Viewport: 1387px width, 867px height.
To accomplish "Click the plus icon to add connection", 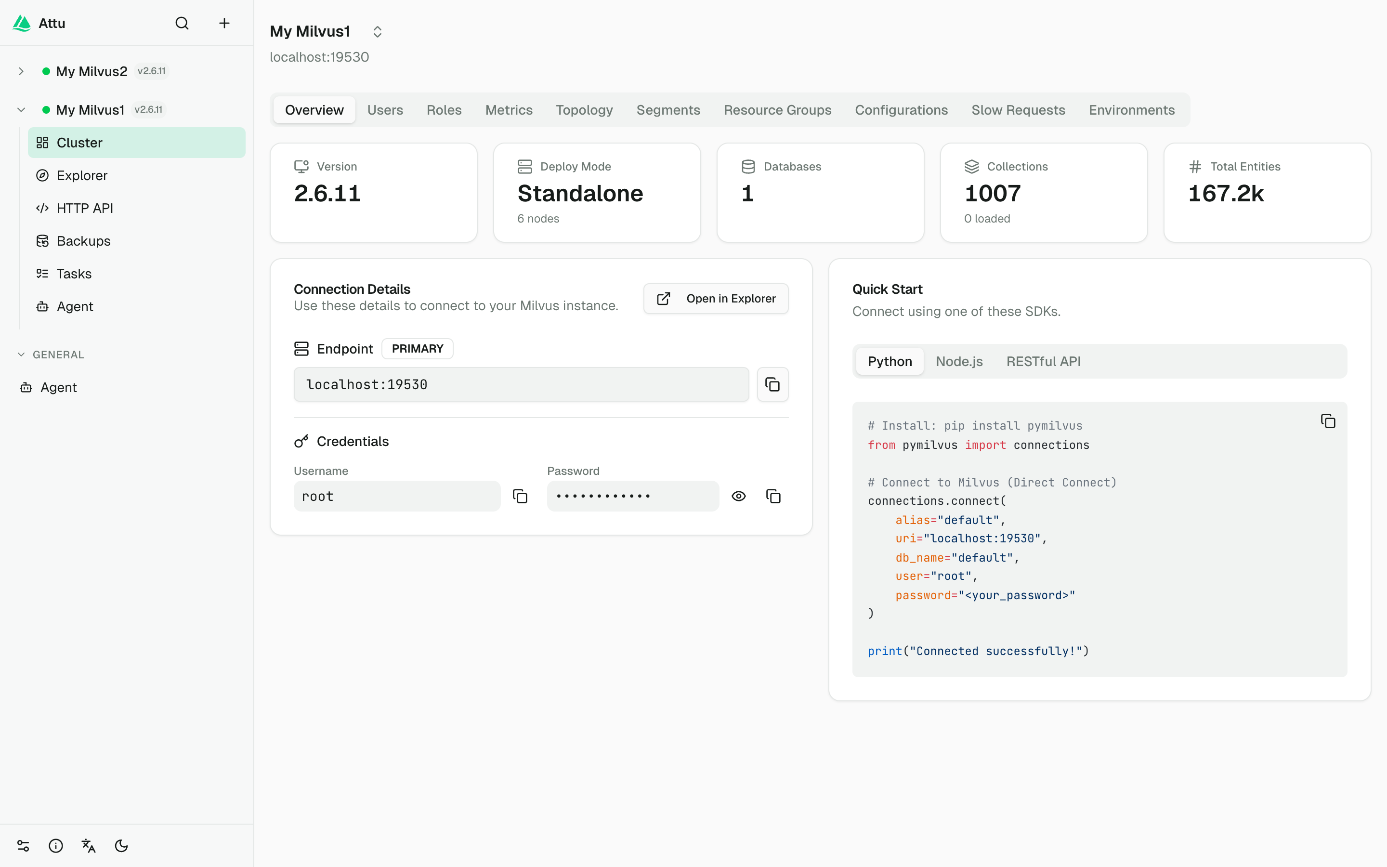I will (x=224, y=23).
